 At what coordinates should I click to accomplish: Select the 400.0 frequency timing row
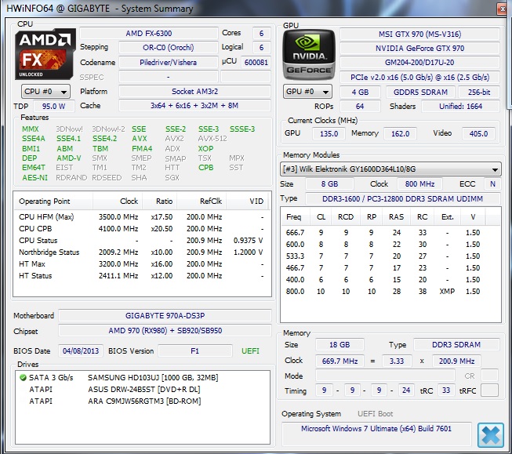(390, 280)
